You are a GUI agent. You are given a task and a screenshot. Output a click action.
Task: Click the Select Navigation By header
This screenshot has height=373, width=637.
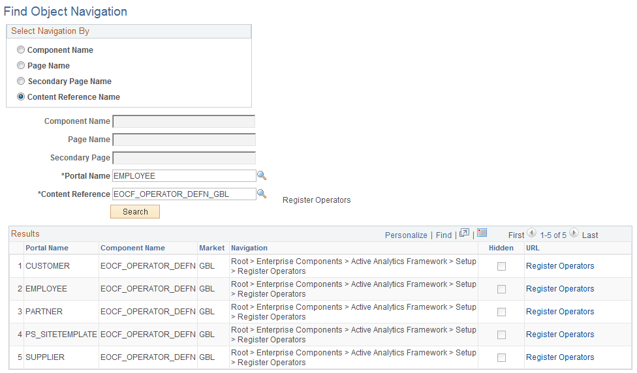coord(50,31)
